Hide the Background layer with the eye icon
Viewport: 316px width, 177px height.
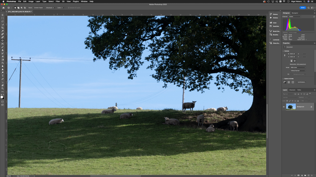pyautogui.click(x=284, y=107)
